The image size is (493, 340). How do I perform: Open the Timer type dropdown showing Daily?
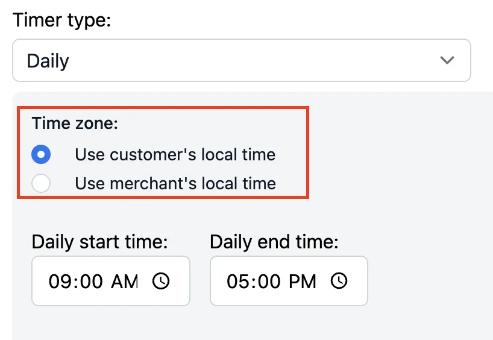click(242, 60)
